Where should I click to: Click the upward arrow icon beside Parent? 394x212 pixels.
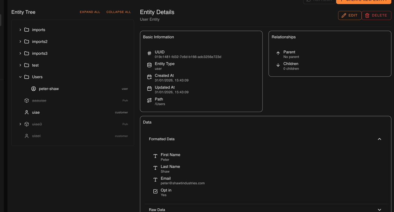278,53
